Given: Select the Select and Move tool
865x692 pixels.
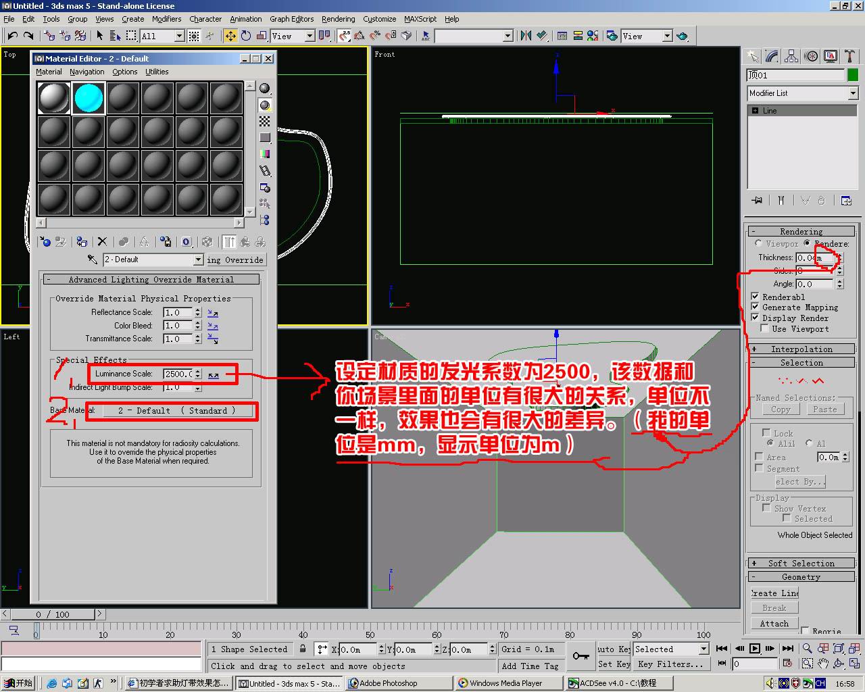Looking at the screenshot, I should click(230, 36).
